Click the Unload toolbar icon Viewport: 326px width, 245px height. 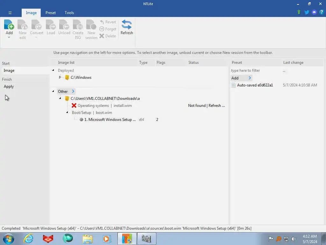(64, 25)
